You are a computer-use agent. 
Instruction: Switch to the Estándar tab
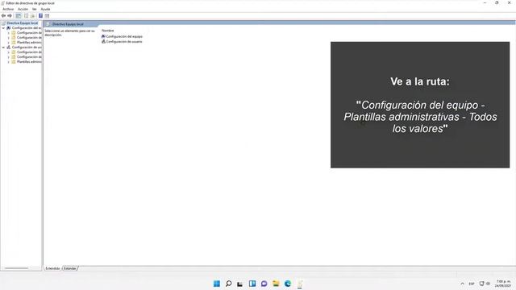point(70,268)
